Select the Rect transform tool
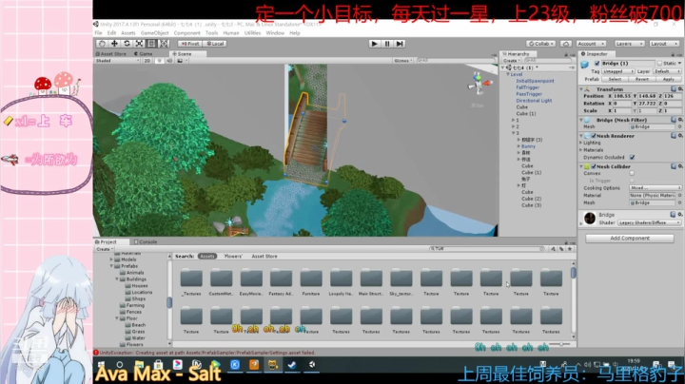 click(x=151, y=44)
